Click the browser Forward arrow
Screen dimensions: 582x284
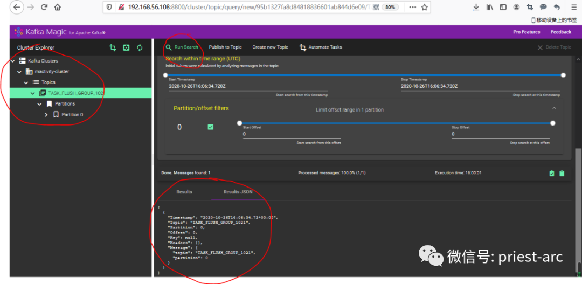32,7
